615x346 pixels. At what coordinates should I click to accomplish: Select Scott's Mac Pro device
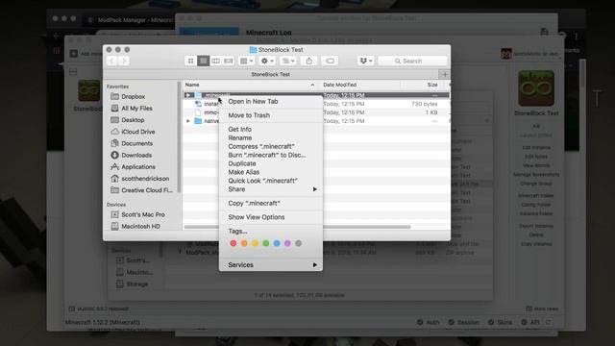point(143,214)
